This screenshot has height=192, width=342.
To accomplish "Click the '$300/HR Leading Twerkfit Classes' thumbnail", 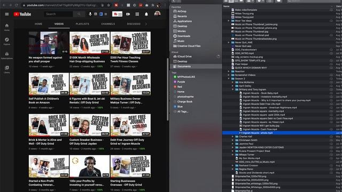I will [x=130, y=43].
